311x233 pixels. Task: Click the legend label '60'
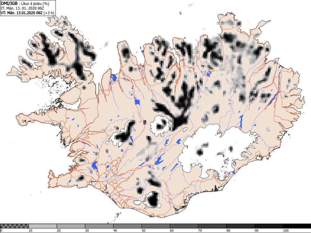point(172,231)
